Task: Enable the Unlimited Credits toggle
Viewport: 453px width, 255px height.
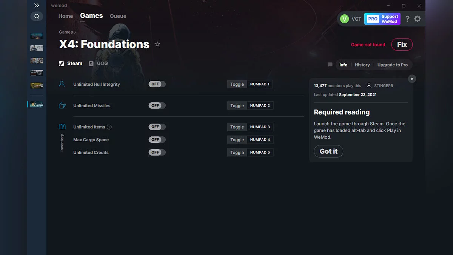Action: coord(157,152)
